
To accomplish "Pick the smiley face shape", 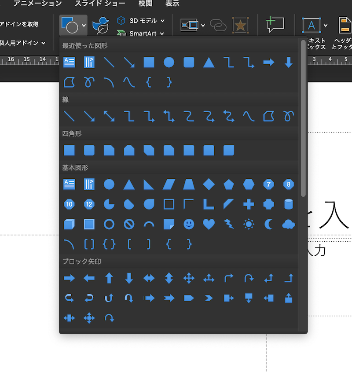I will point(189,225).
